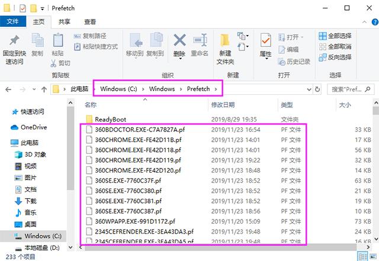Open the address bar history dropdown
Image resolution: width=379 pixels, height=261 pixels.
[x=309, y=90]
